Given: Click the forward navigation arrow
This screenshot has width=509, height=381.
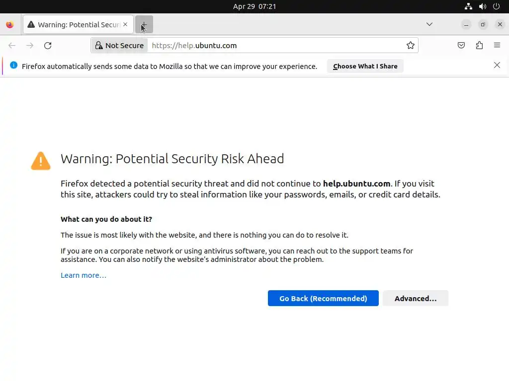Looking at the screenshot, I should tap(30, 46).
